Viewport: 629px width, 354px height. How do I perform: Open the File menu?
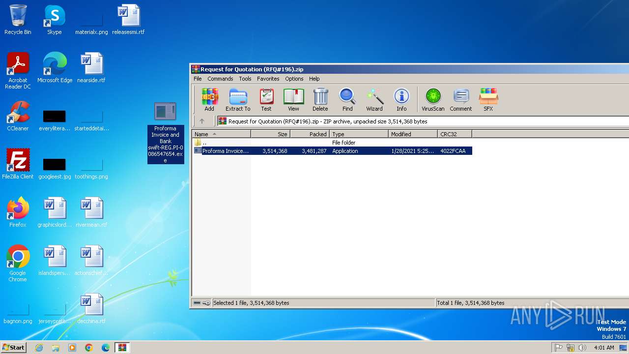click(x=198, y=79)
